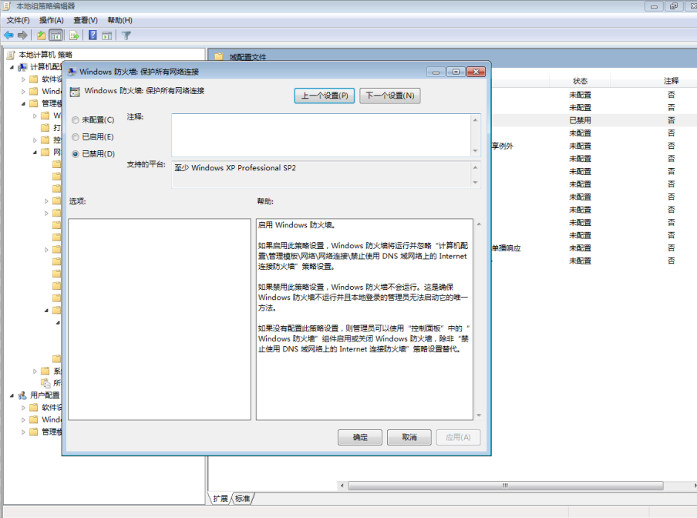Screen dimensions: 697x518
Task: Click the 至少 Windows XP Professional SP2 text
Action: [x=235, y=168]
